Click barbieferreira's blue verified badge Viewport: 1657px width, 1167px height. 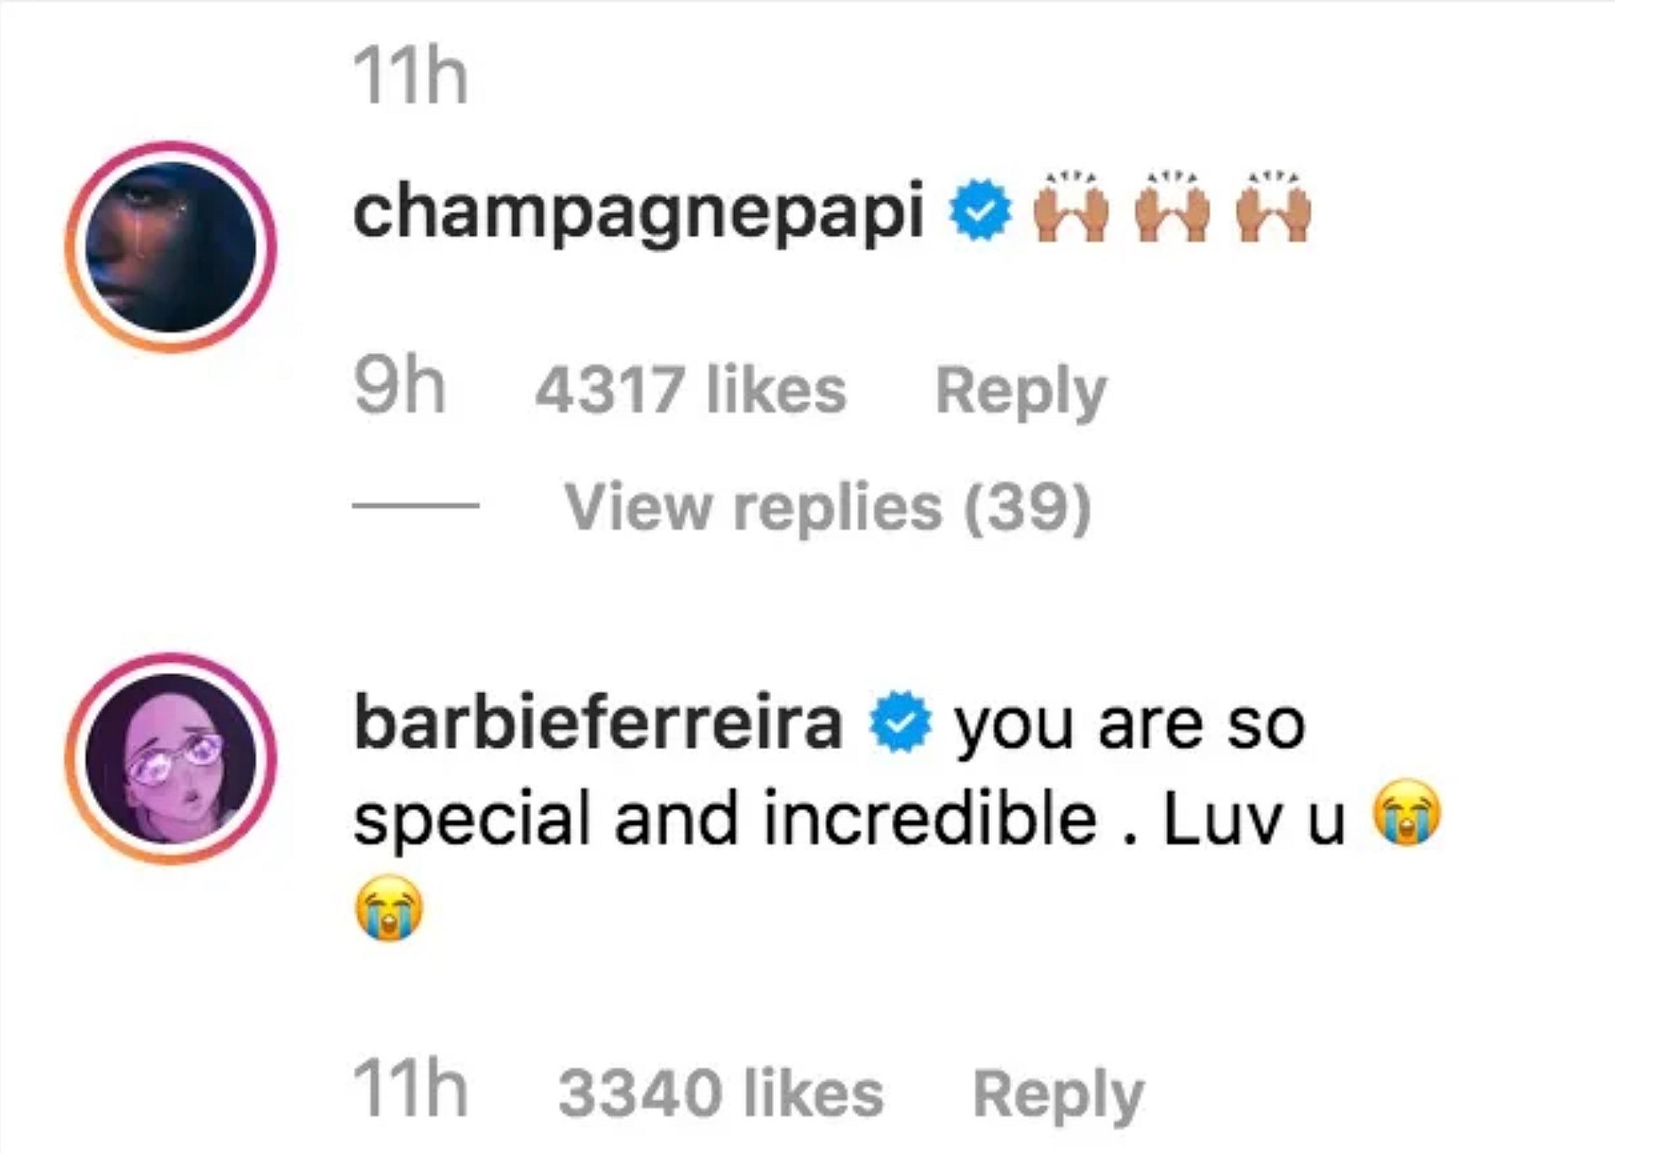900,723
